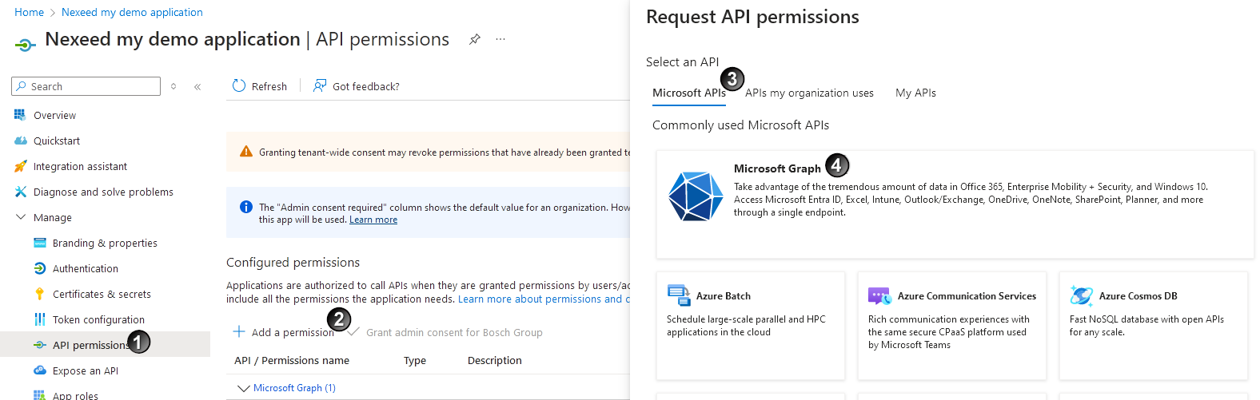The height and width of the screenshot is (400, 1260).
Task: Click the Home breadcrumb link
Action: (29, 12)
